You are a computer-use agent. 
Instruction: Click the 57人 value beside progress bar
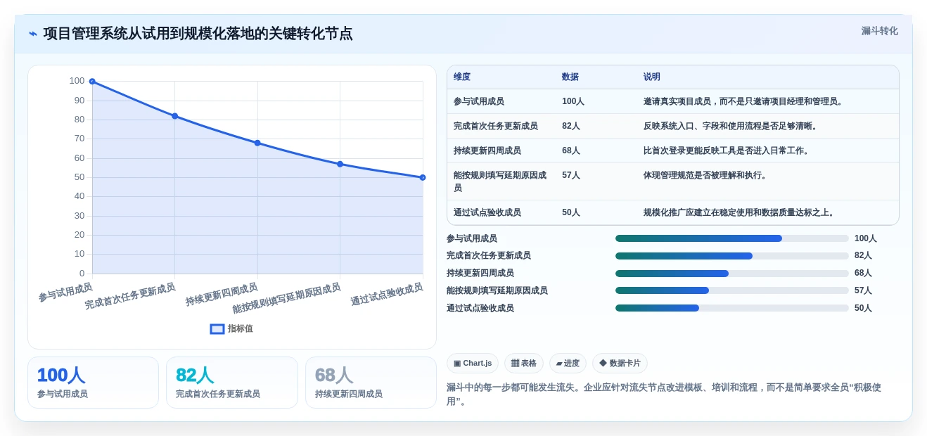863,290
